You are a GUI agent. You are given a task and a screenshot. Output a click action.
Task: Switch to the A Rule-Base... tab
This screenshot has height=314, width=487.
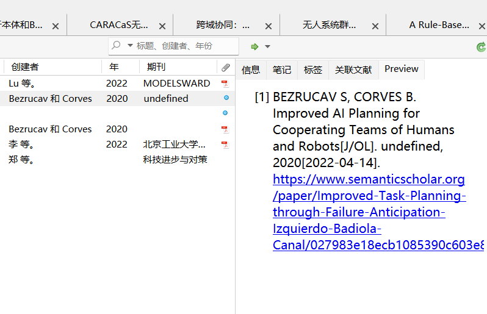point(439,25)
